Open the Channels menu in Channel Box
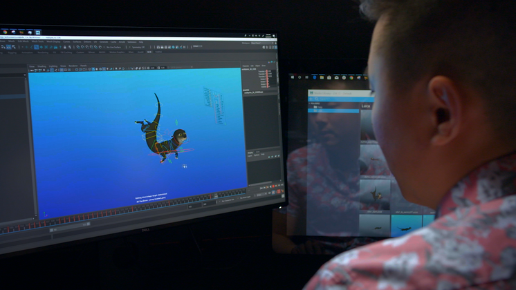The width and height of the screenshot is (516, 290). click(246, 66)
